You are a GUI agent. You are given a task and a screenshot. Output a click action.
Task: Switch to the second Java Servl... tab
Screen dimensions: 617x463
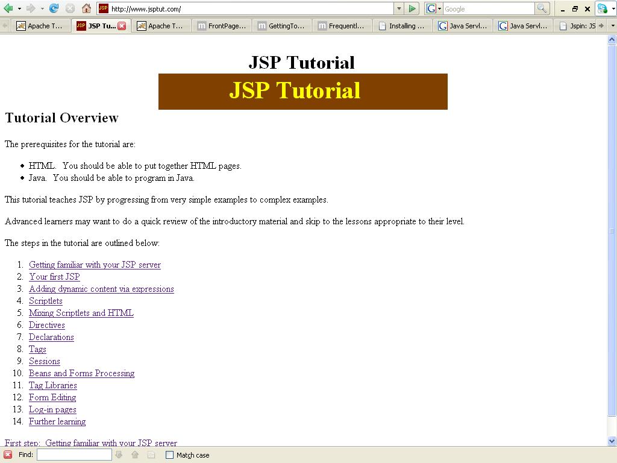524,26
